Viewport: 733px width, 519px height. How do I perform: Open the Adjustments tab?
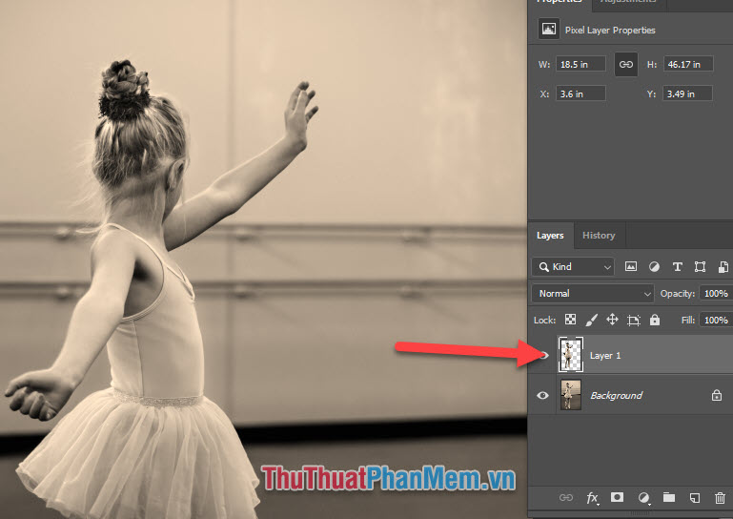[x=628, y=2]
